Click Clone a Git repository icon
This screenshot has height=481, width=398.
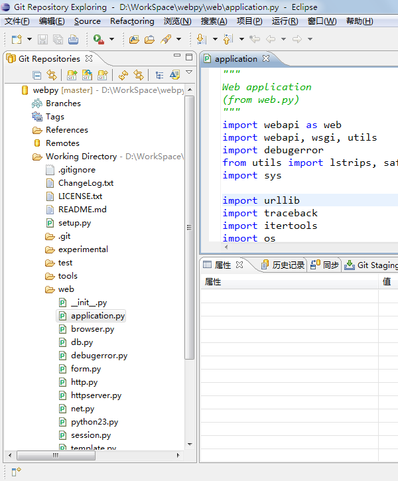[87, 75]
